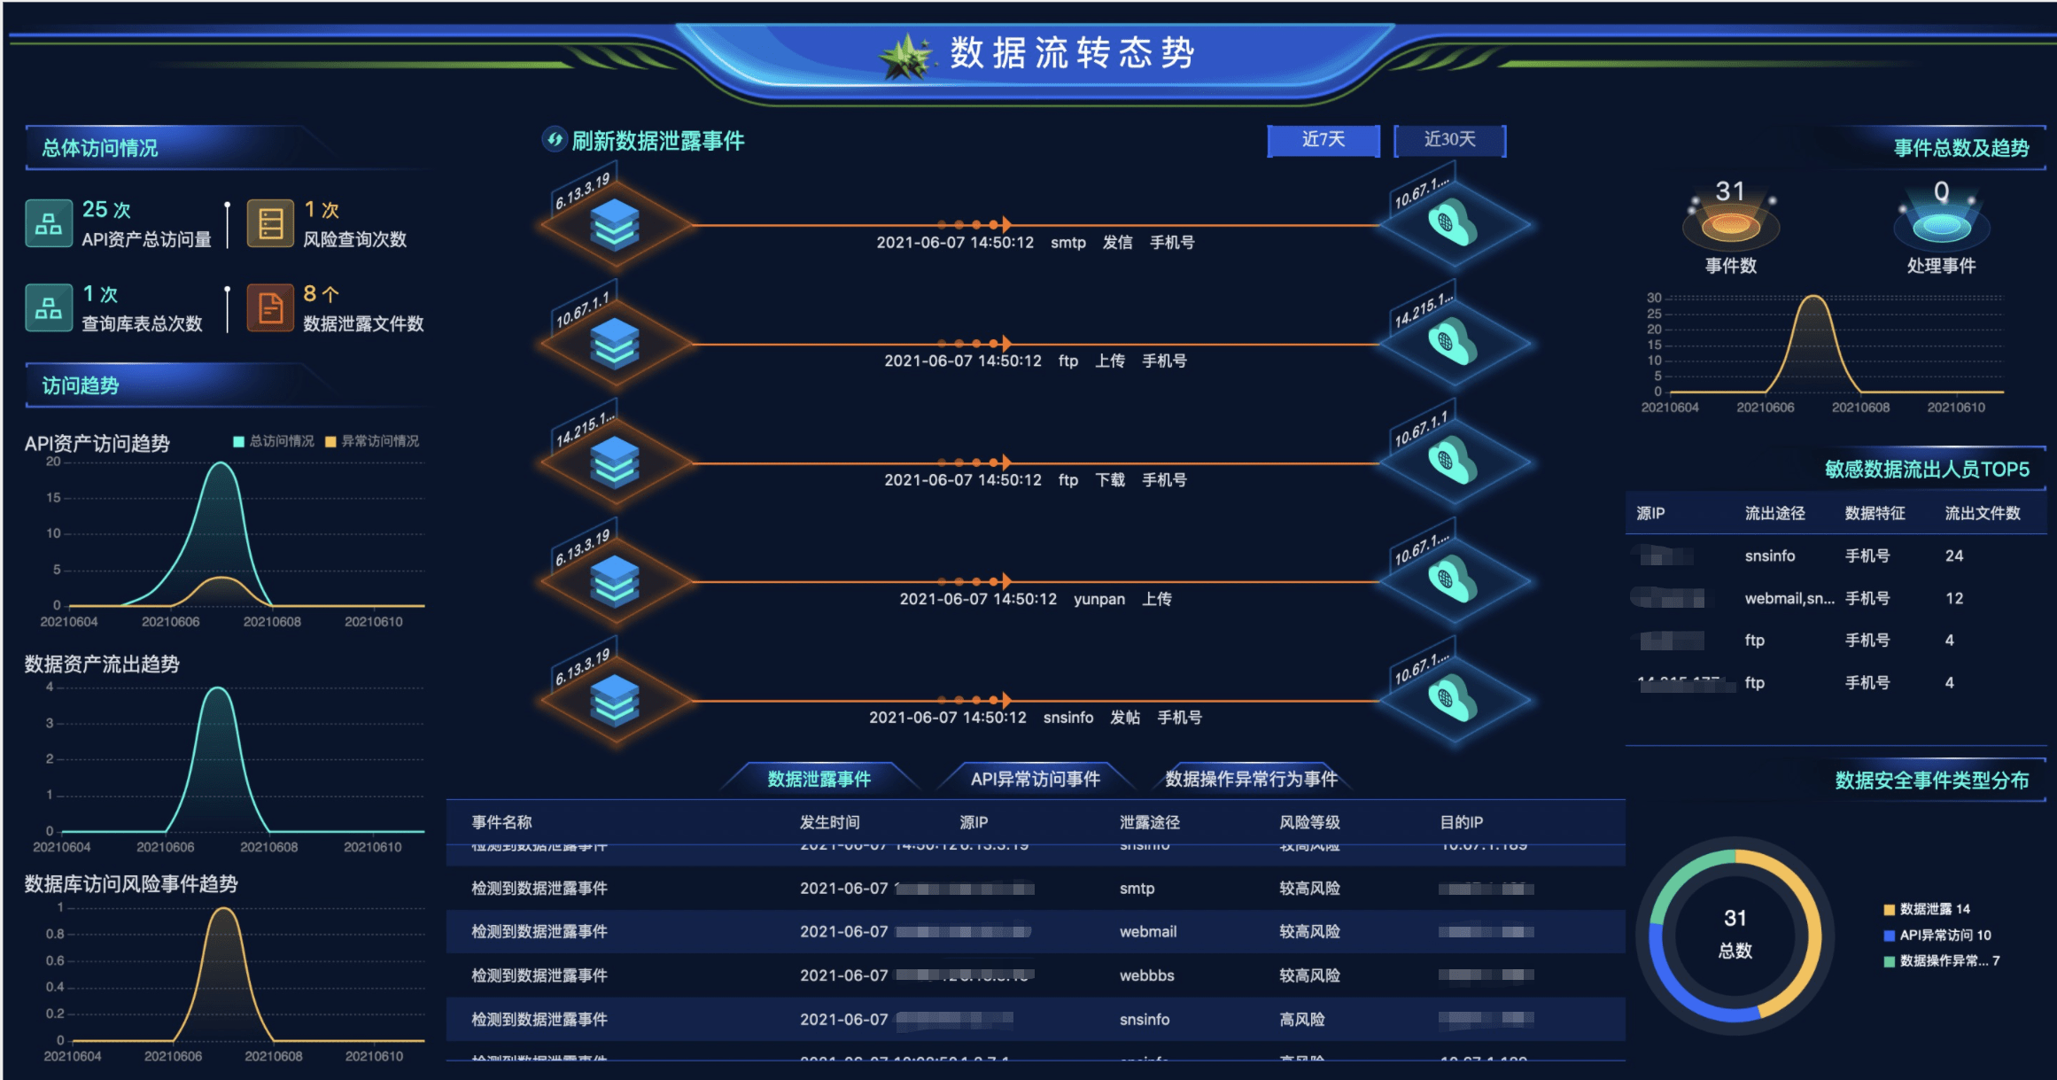The height and width of the screenshot is (1080, 2057).
Task: Select destination cloud icon of smtp 发信 flow
Action: pos(1453,223)
